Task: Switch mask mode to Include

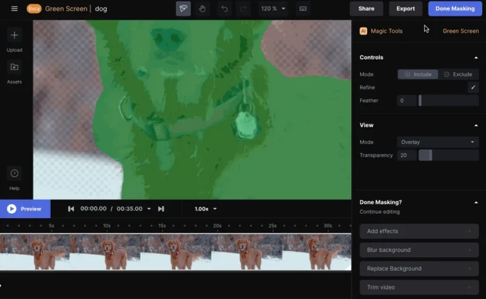Action: (x=418, y=74)
